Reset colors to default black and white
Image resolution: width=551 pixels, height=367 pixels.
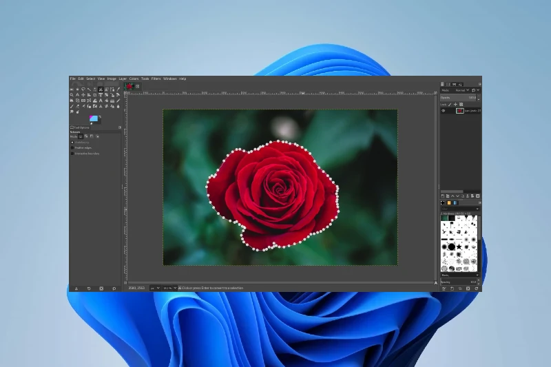click(x=92, y=124)
